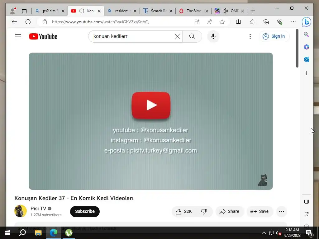Add sidebar app with plus

307,73
